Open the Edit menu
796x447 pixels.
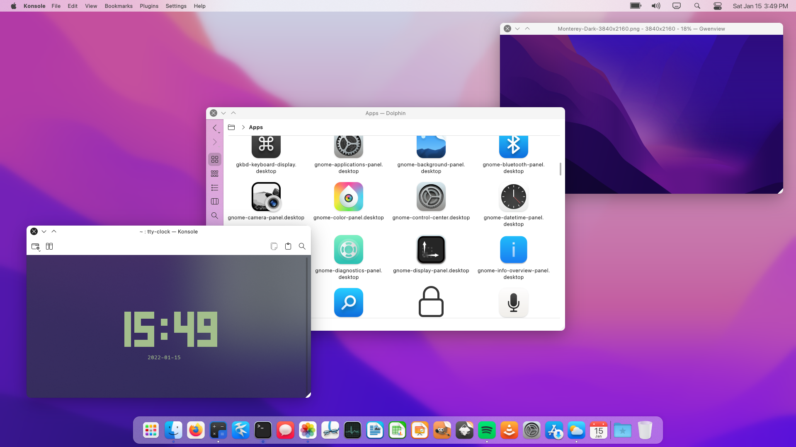pos(73,6)
